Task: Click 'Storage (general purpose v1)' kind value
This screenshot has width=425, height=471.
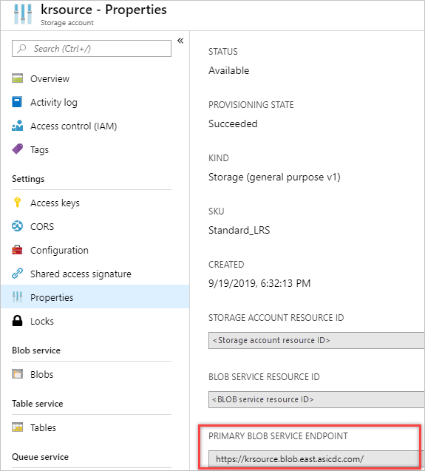Action: pyautogui.click(x=274, y=177)
